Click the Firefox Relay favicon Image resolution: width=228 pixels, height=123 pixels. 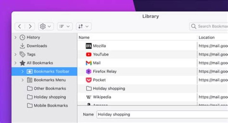click(89, 71)
